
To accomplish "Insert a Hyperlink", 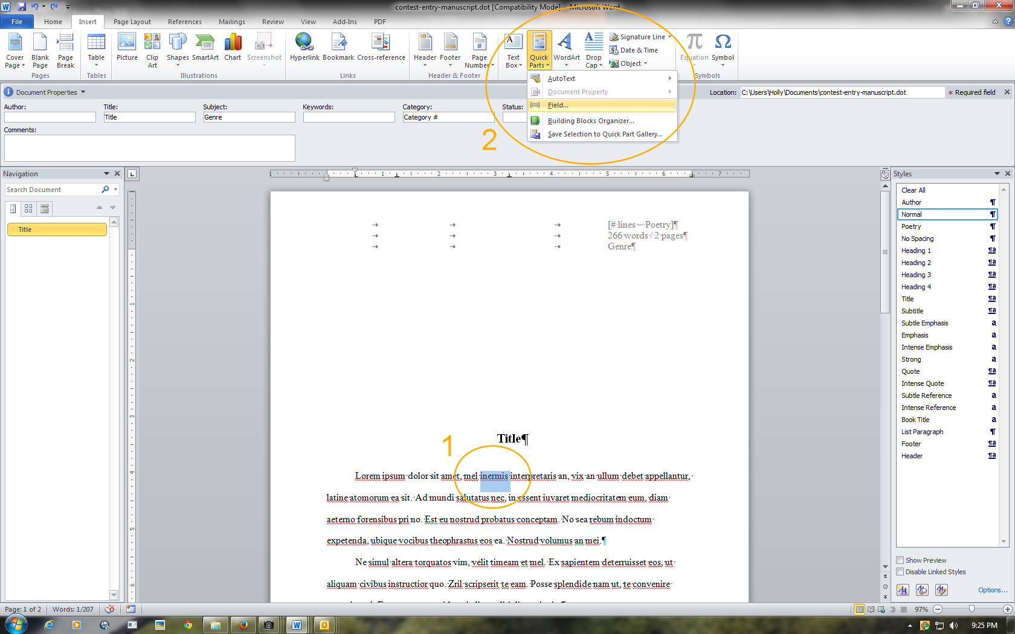I will pos(304,50).
